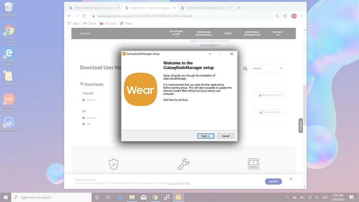Switch to Chrome on the taskbar

(155, 197)
